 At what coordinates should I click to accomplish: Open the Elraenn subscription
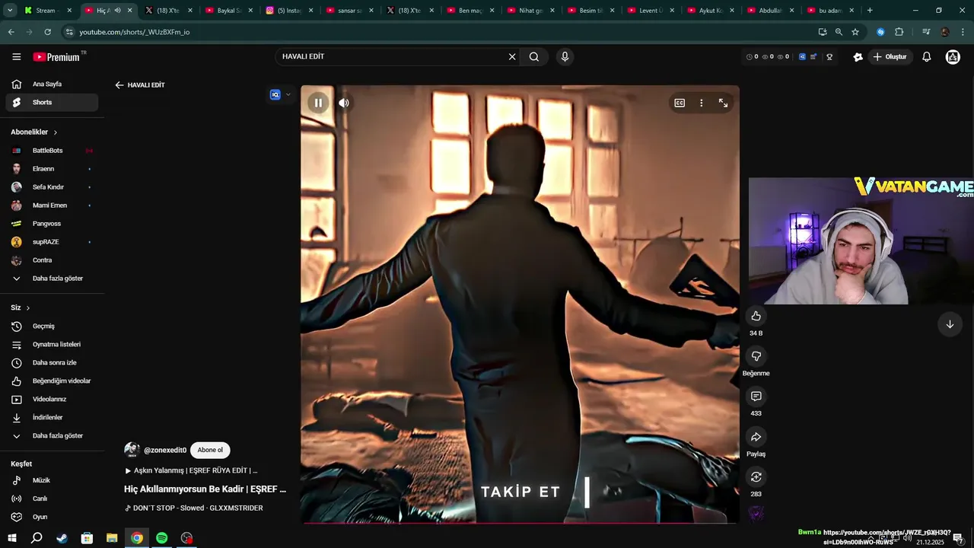(x=52, y=169)
